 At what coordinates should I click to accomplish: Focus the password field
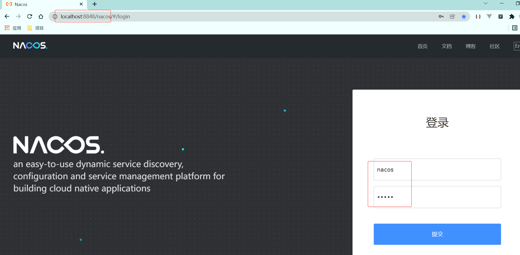pos(437,197)
